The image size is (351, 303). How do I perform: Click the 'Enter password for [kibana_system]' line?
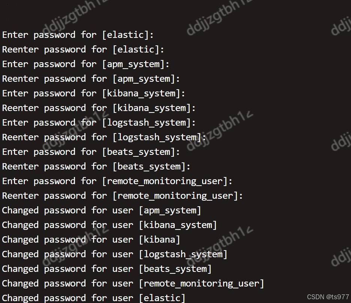click(x=94, y=93)
